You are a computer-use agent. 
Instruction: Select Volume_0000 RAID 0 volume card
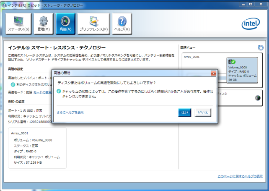[x=242, y=71]
